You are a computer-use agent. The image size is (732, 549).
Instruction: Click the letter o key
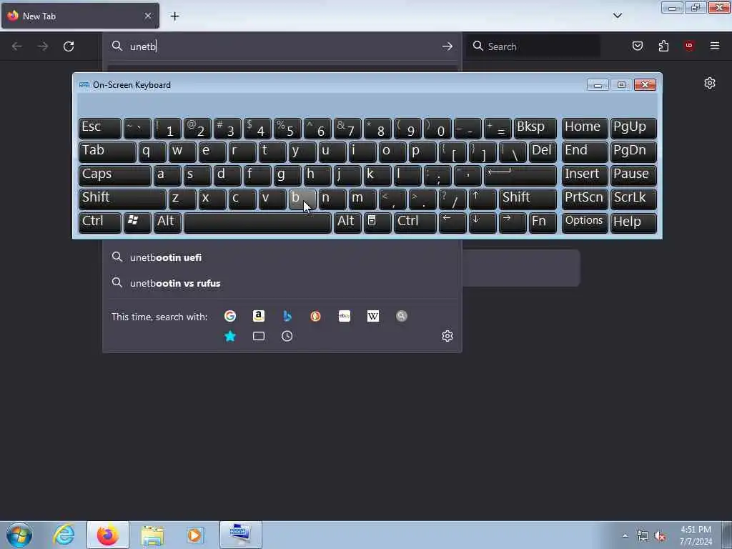pos(392,152)
